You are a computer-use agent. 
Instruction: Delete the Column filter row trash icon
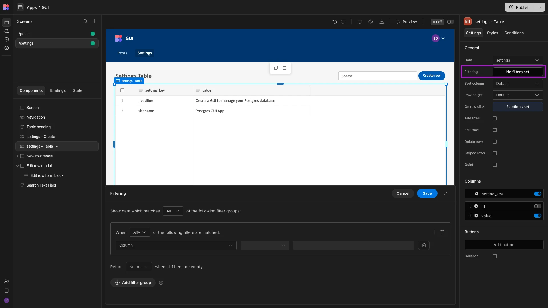pyautogui.click(x=424, y=245)
